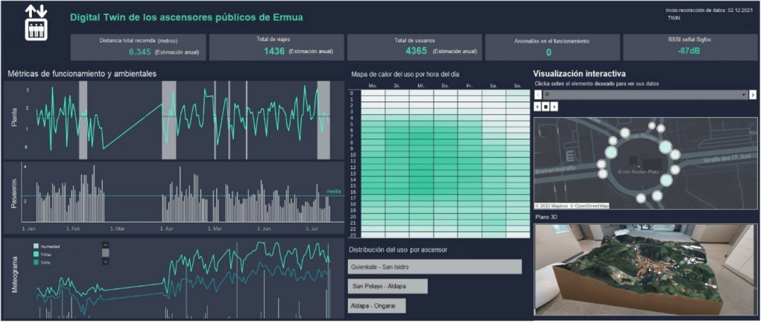Image resolution: width=763 pixels, height=324 pixels.
Task: Choose the Aldapa - Ongarai elevator bar
Action: tap(376, 306)
